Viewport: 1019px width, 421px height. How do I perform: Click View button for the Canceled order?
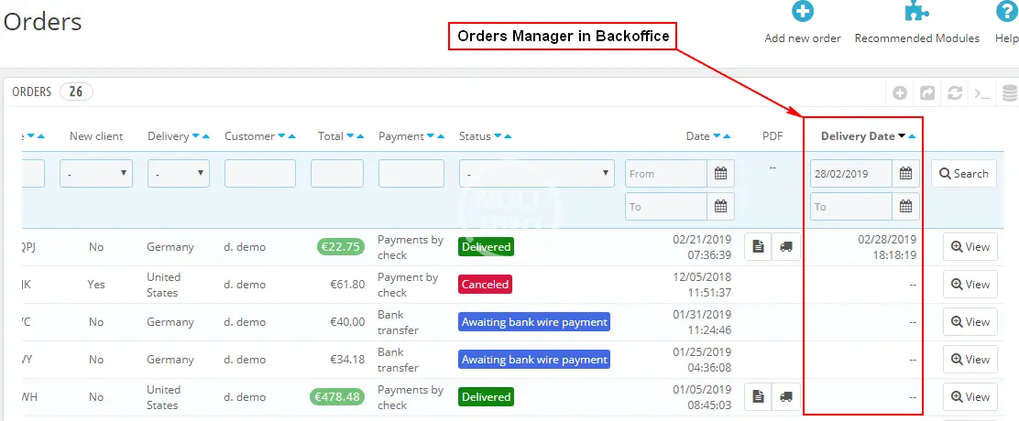tap(970, 285)
